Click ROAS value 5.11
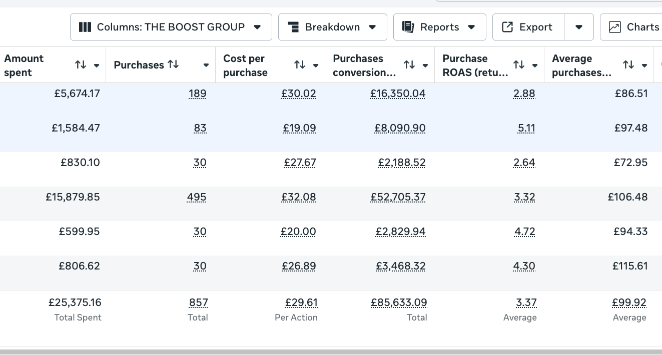 click(526, 128)
